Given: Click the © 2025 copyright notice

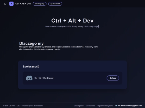Looking at the screenshot, I should pyautogui.click(x=23, y=106).
